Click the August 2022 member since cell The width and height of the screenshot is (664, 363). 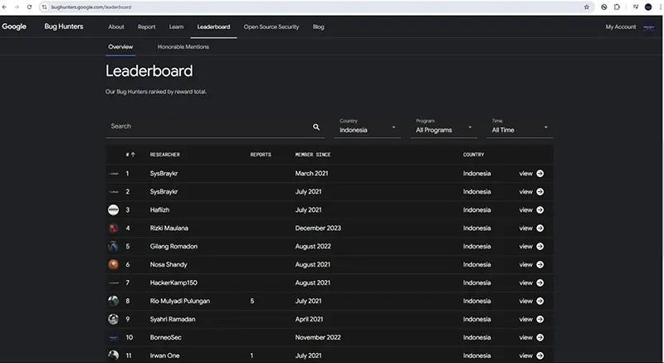click(313, 246)
